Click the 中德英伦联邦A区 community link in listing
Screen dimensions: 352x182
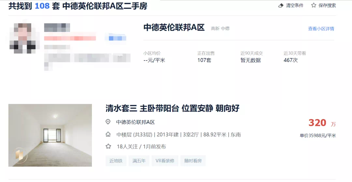pyautogui.click(x=135, y=122)
